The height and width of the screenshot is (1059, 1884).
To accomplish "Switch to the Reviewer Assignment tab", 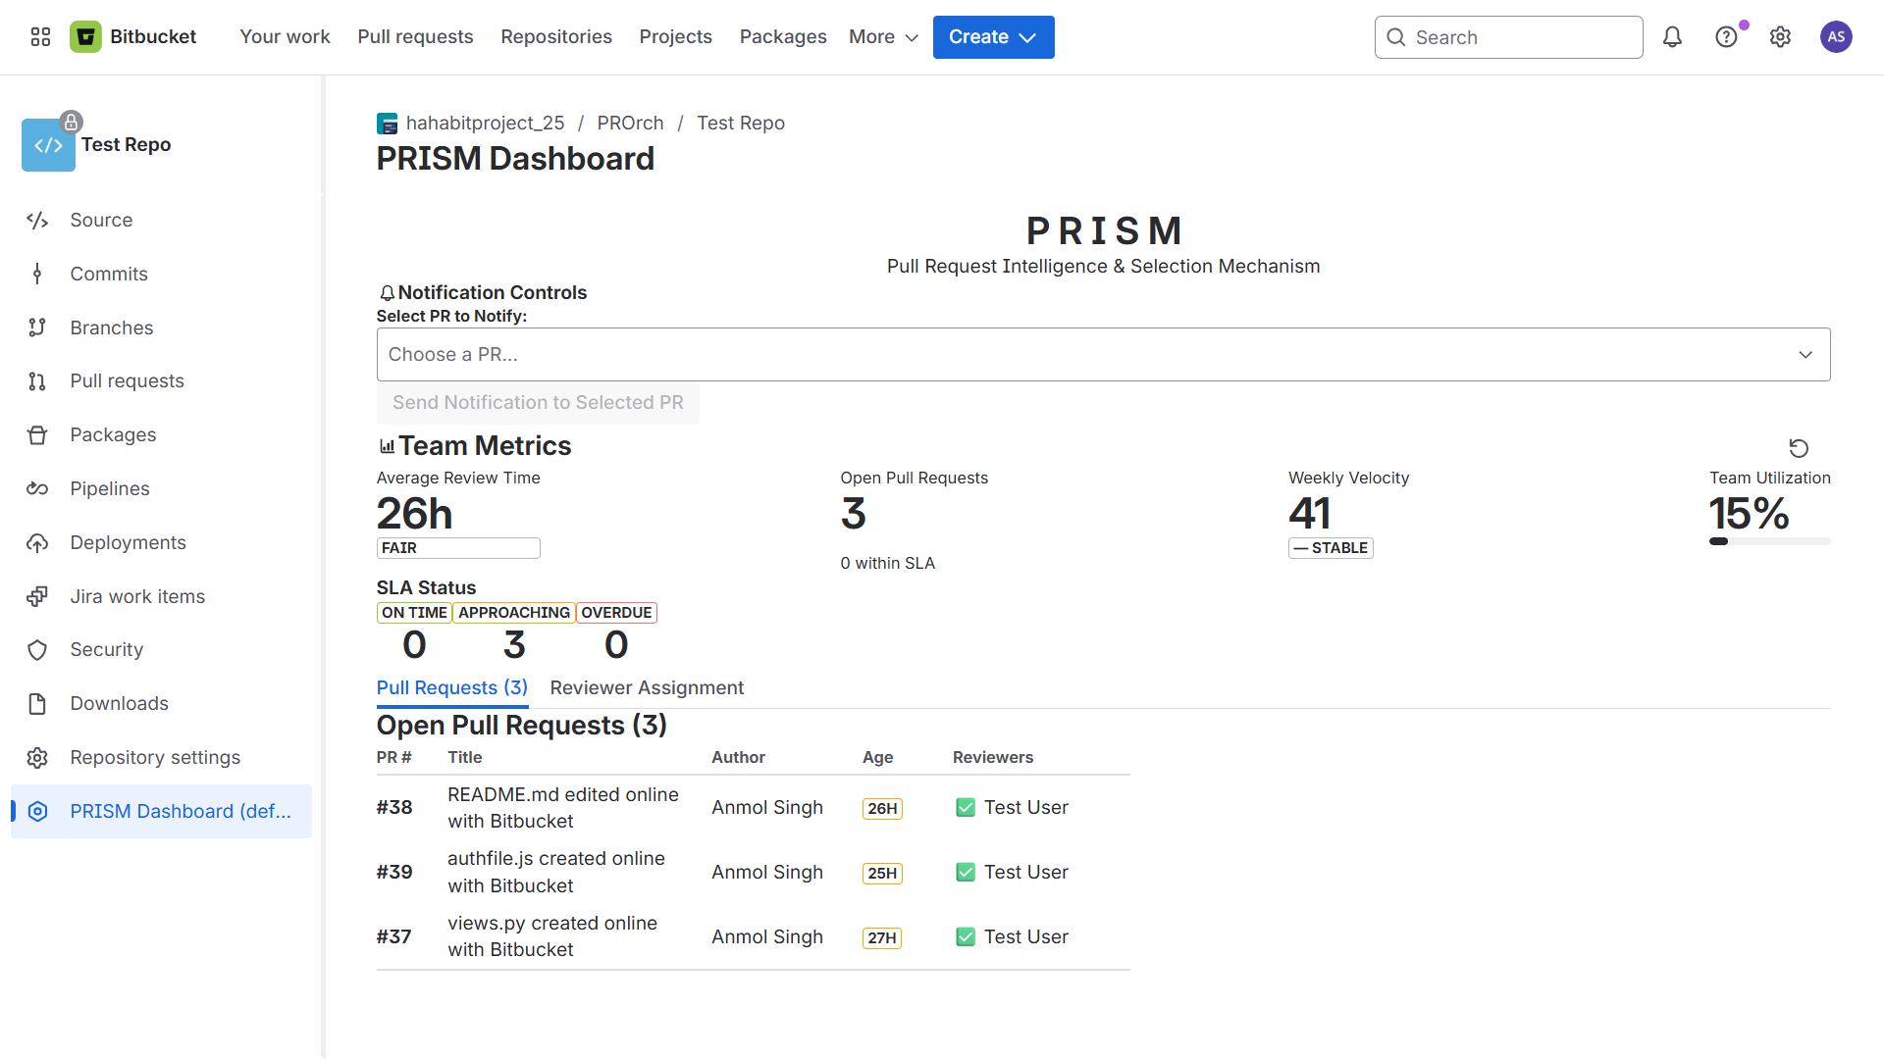I will [x=647, y=687].
